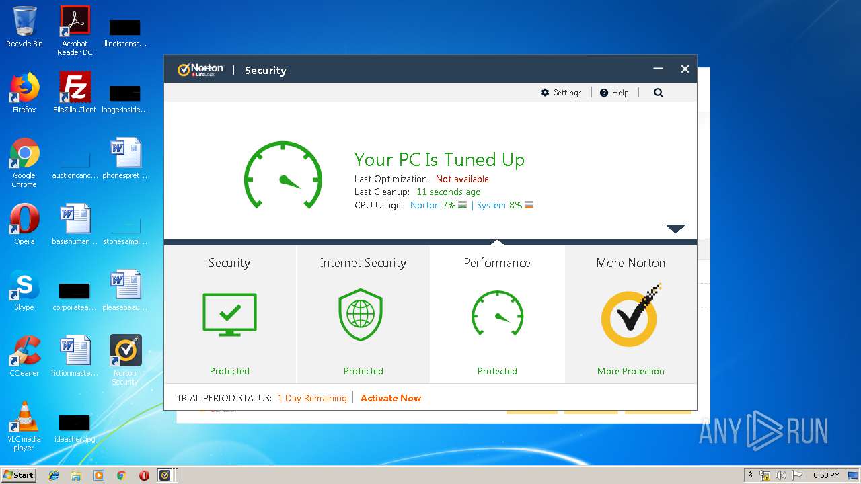
Task: Open Skype desktop shortcut
Action: pyautogui.click(x=24, y=290)
